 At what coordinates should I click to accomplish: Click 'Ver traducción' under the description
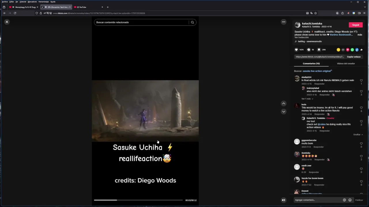pos(302,37)
